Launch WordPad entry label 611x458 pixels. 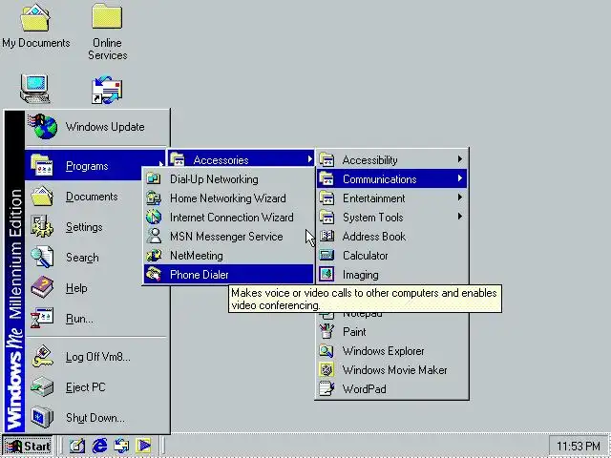pyautogui.click(x=365, y=389)
